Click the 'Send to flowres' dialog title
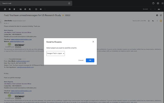This screenshot has height=103, width=164. 54,42
